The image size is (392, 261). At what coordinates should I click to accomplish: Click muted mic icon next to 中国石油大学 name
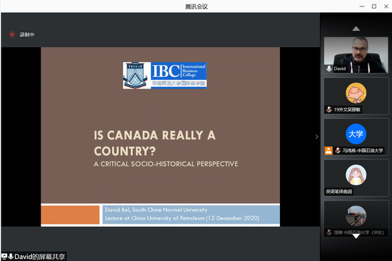point(338,150)
